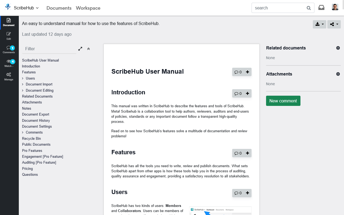Open Workspace in top navigation
This screenshot has width=344, height=215.
click(x=88, y=8)
